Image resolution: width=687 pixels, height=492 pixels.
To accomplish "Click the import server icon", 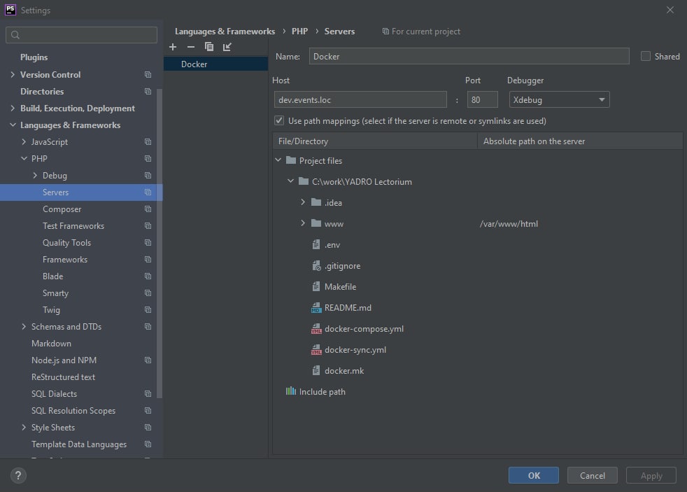I will pyautogui.click(x=227, y=47).
